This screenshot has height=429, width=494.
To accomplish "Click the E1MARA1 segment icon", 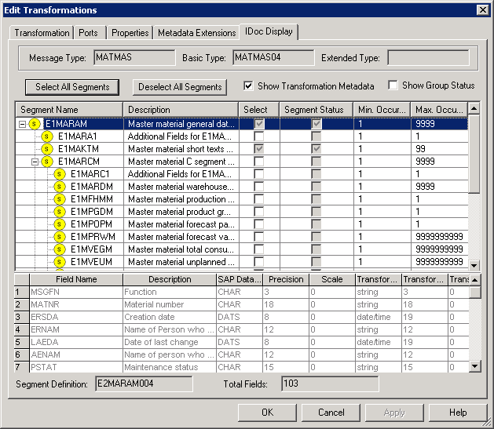I will click(47, 136).
